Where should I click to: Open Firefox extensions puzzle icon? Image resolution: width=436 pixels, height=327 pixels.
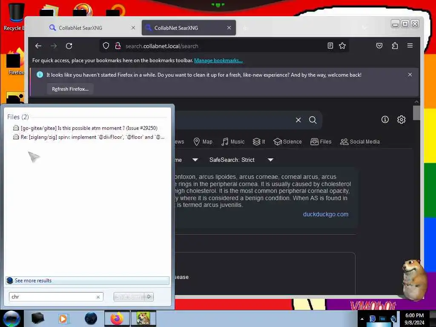coord(395,46)
